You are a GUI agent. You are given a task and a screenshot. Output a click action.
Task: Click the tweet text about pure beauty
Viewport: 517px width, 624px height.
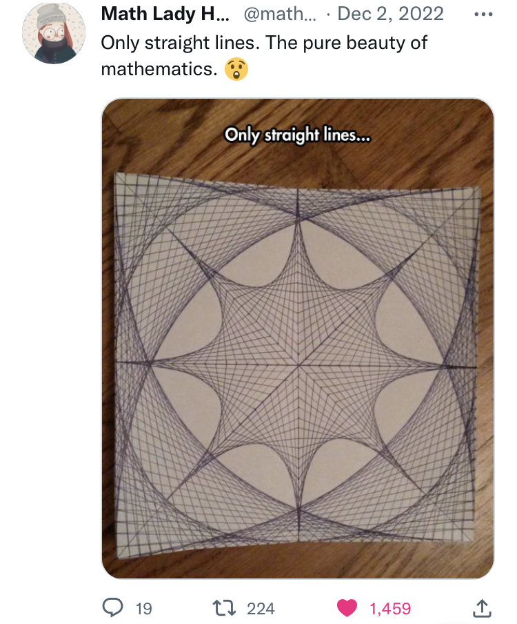[x=264, y=43]
